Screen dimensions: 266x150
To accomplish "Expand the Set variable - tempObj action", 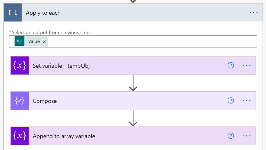I will pos(125,66).
